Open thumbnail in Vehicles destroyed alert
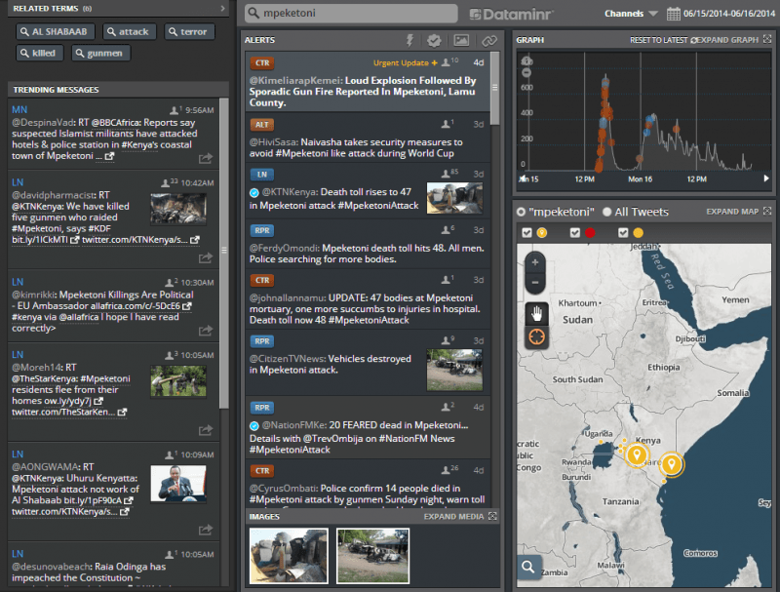 click(454, 370)
